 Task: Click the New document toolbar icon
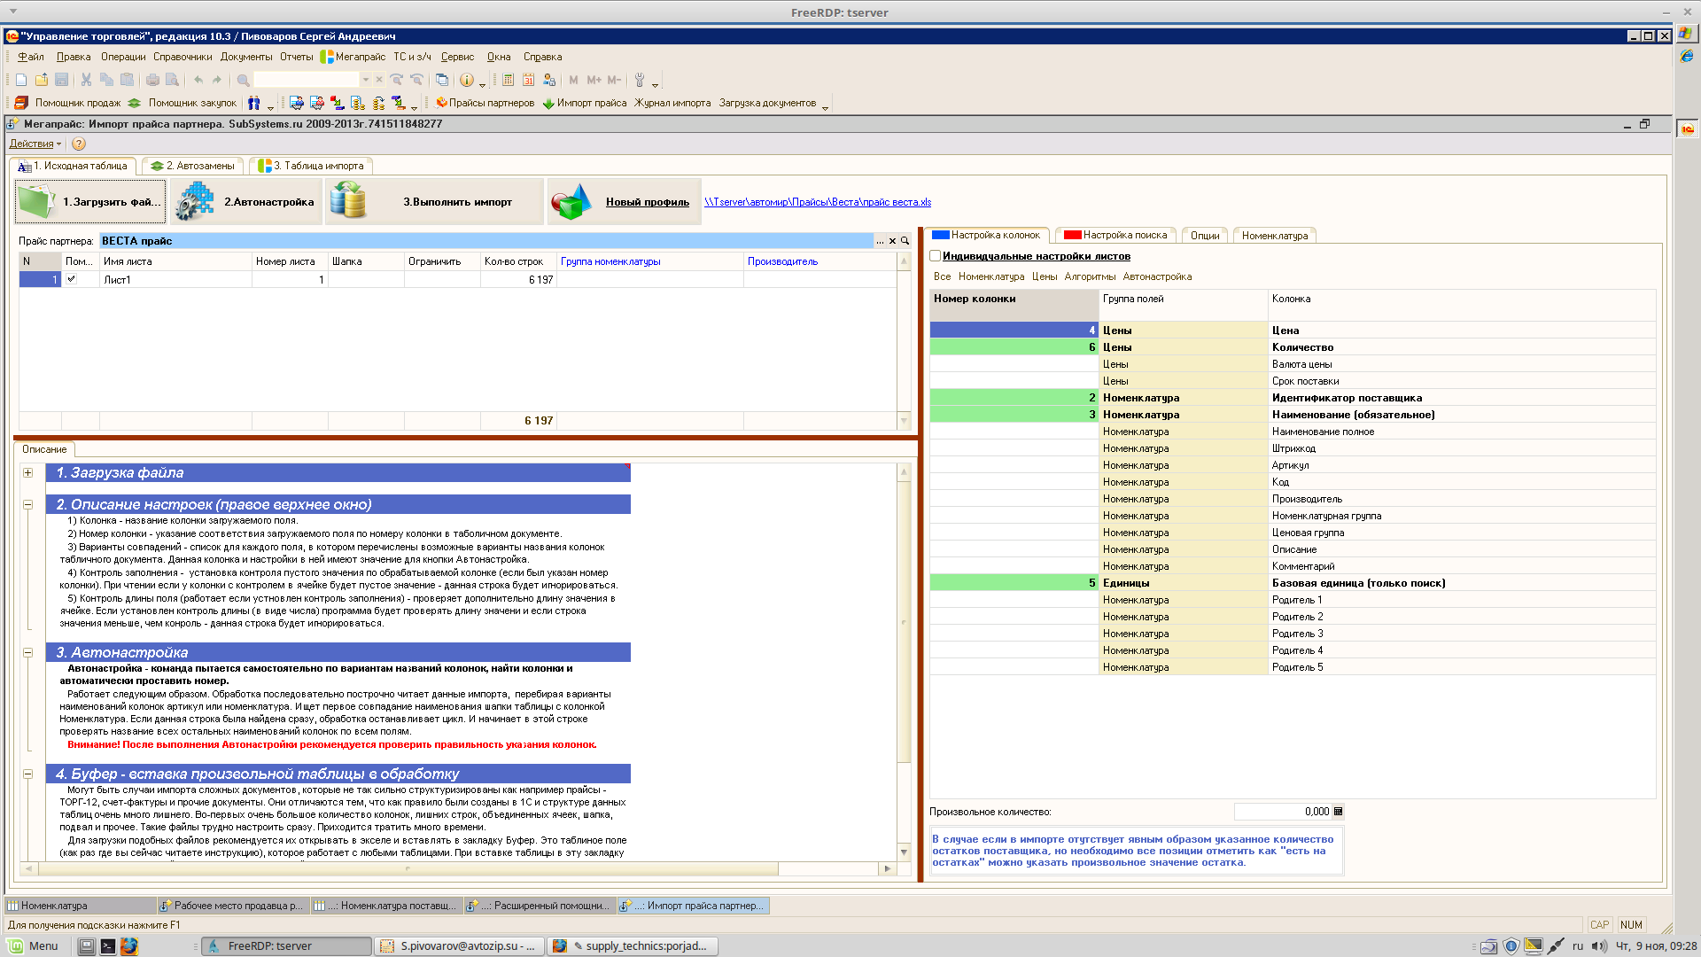point(21,80)
